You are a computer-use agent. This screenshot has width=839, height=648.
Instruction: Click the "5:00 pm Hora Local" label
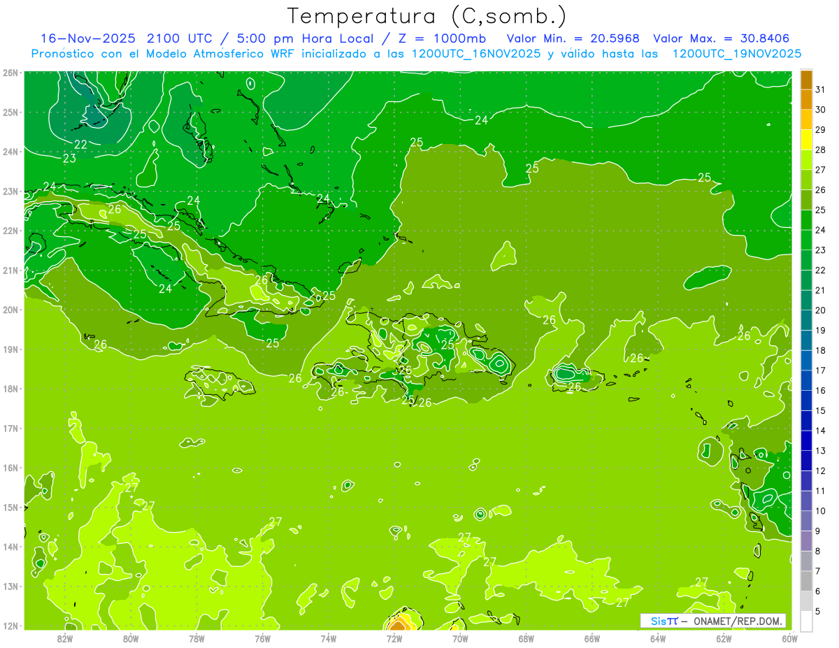pos(304,38)
